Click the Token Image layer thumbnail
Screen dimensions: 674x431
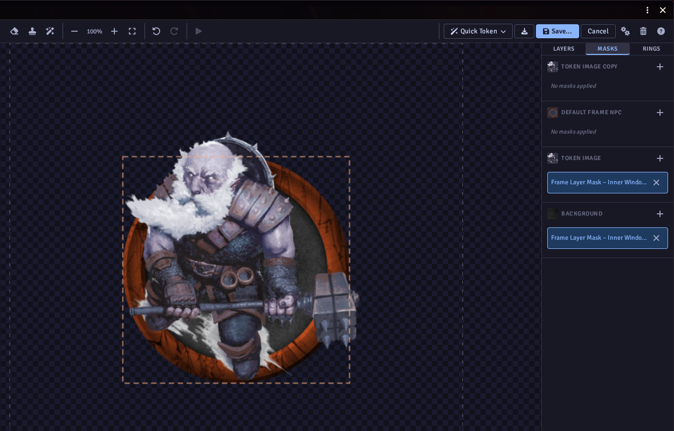click(553, 158)
